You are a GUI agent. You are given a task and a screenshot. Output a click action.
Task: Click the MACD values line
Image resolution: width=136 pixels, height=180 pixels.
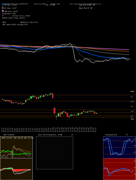(x=13, y=18)
